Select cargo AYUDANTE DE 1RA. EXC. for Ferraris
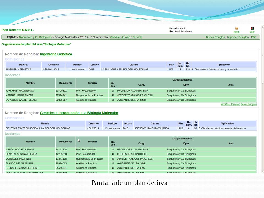Viewport: 264px width, 198px height. pyautogui.click(x=131, y=168)
